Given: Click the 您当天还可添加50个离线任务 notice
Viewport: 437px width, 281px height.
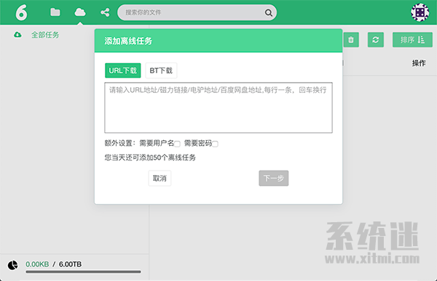Looking at the screenshot, I should coord(150,158).
